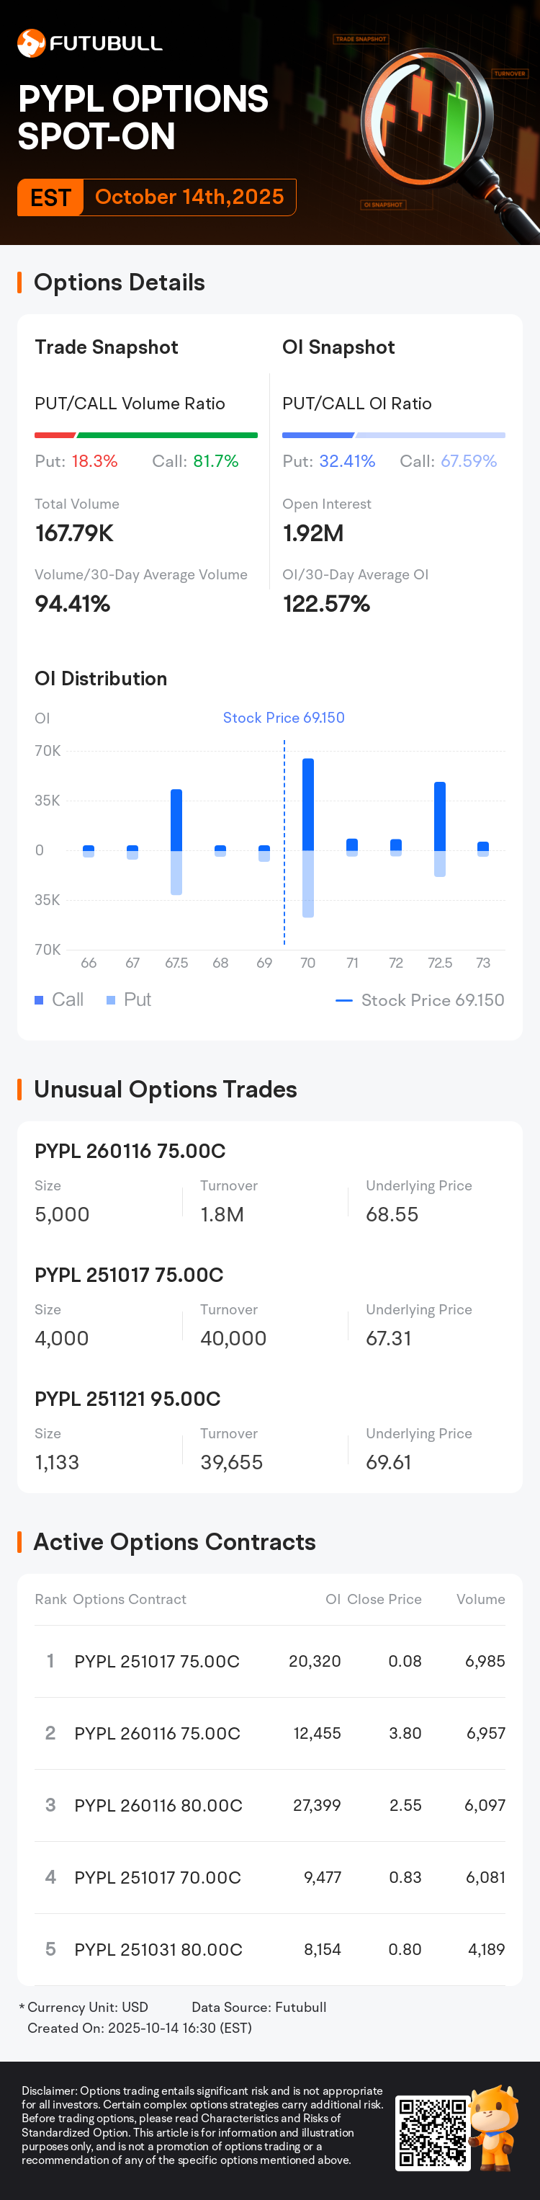Screen dimensions: 540x2200
Task: Open the PYPL 260116 75.00C unusual trade
Action: tap(130, 1152)
